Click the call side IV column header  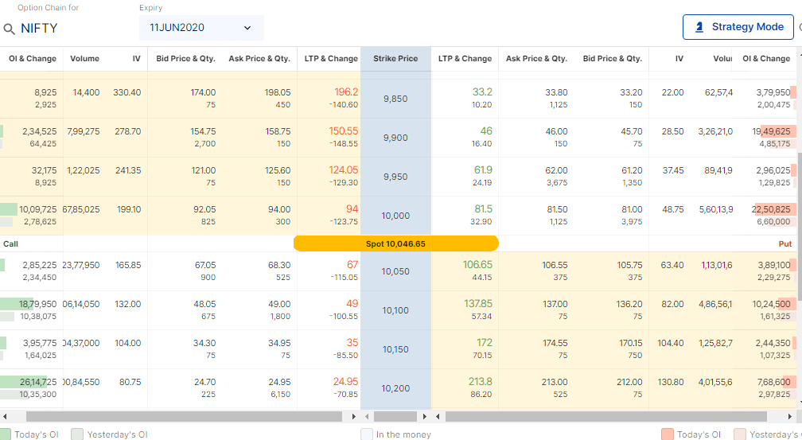coord(136,58)
